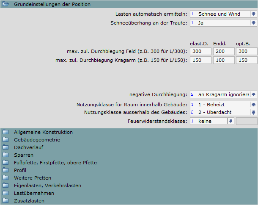The image size is (258, 205).
Task: Click the folder icon beside Sparren
Action: coord(5,155)
